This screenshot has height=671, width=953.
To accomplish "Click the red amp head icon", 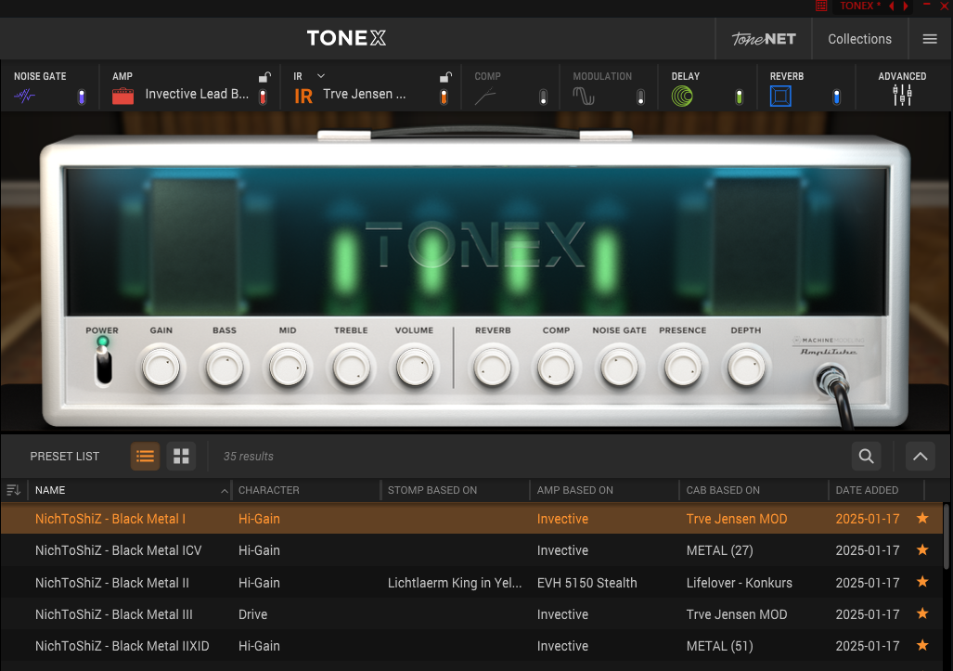I will coord(122,96).
